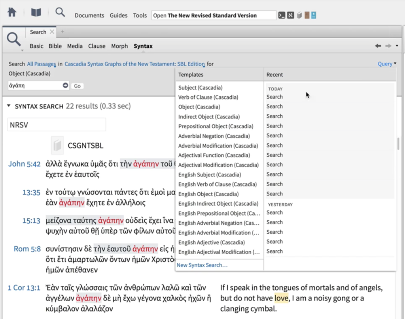Click the top toolbar Search magnifier
Screen dimensions: 405x319
(60, 12)
